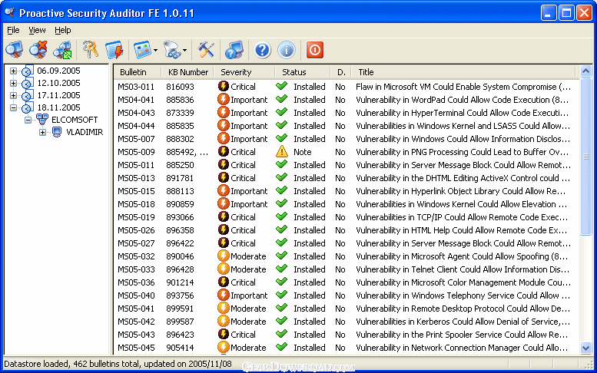Click the keys toolbar icon

(x=91, y=50)
